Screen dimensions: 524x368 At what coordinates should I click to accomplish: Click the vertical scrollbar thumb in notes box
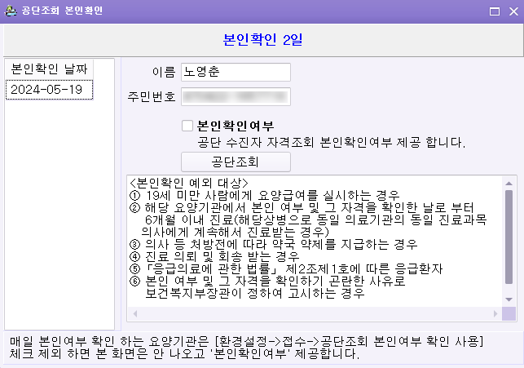pyautogui.click(x=509, y=237)
